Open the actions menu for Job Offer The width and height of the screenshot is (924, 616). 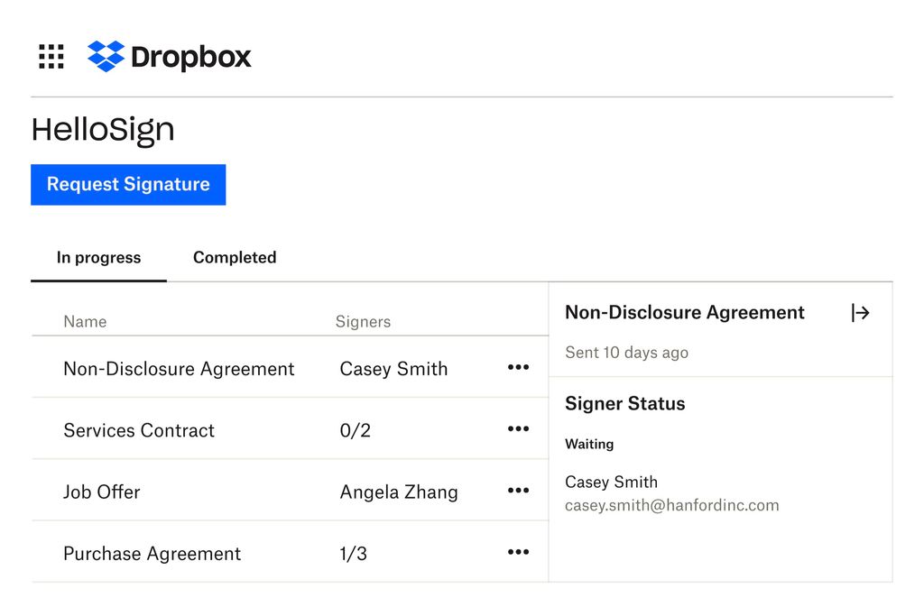(519, 490)
